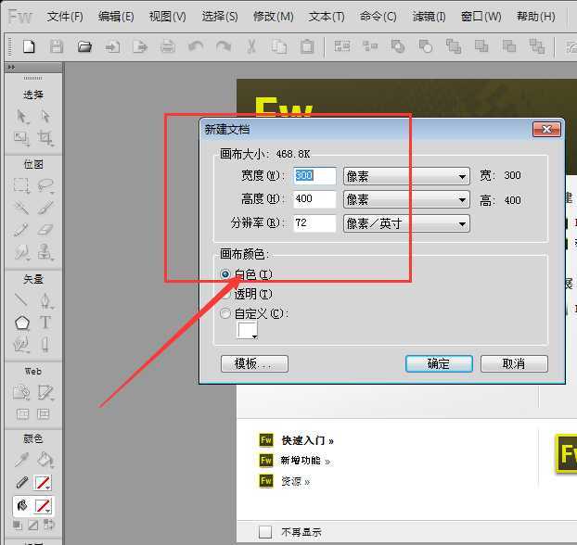
Task: Click the 模板... button
Action: pyautogui.click(x=254, y=363)
